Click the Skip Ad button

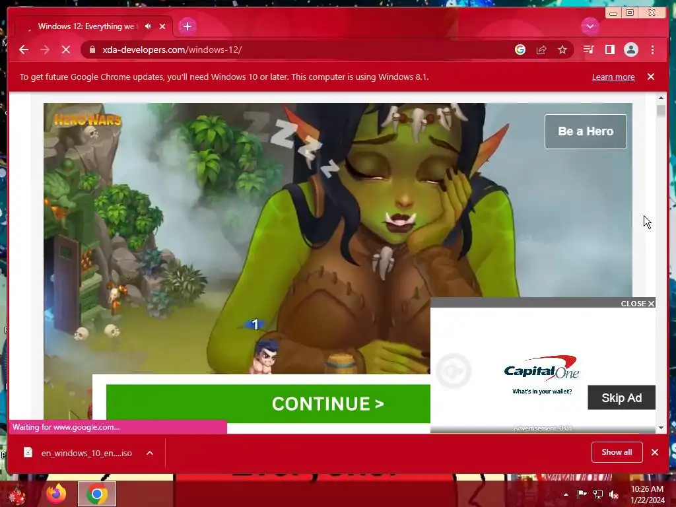coord(621,397)
